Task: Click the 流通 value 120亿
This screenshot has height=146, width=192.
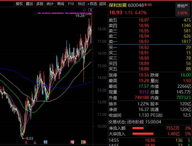Action: click(x=185, y=109)
